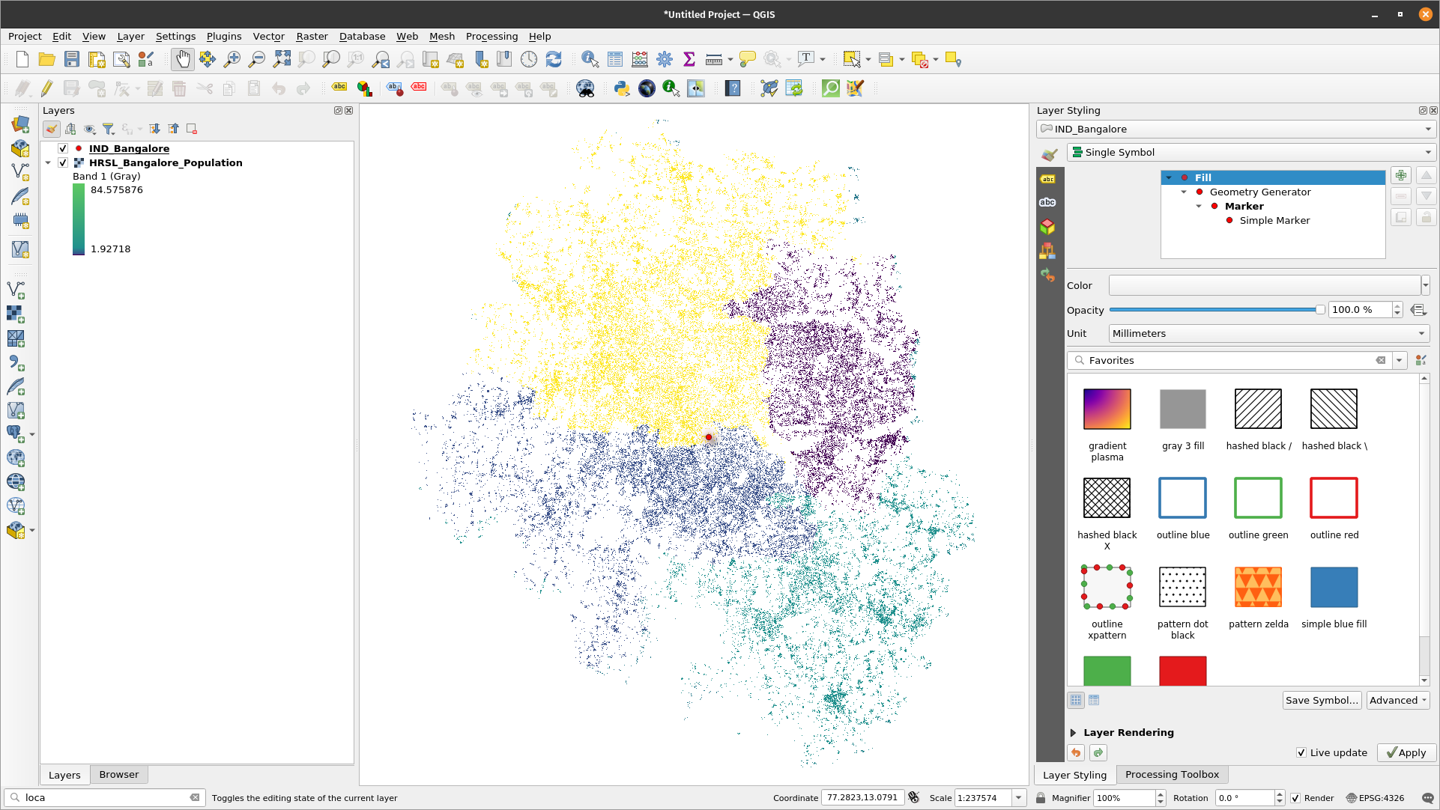Click the Coordinate input field

pos(862,798)
